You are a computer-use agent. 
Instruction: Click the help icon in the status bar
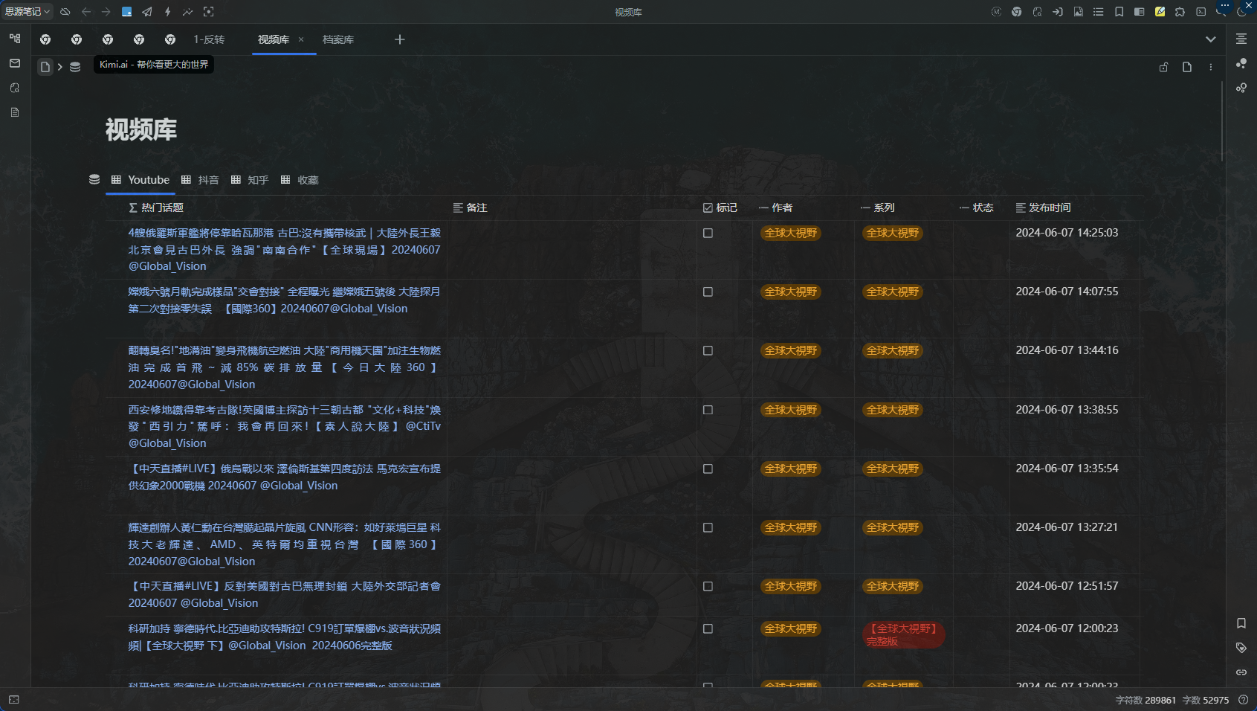pos(1243,700)
